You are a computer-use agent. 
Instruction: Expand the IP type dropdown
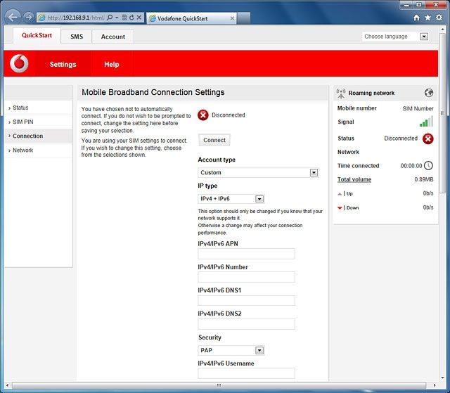(231, 199)
